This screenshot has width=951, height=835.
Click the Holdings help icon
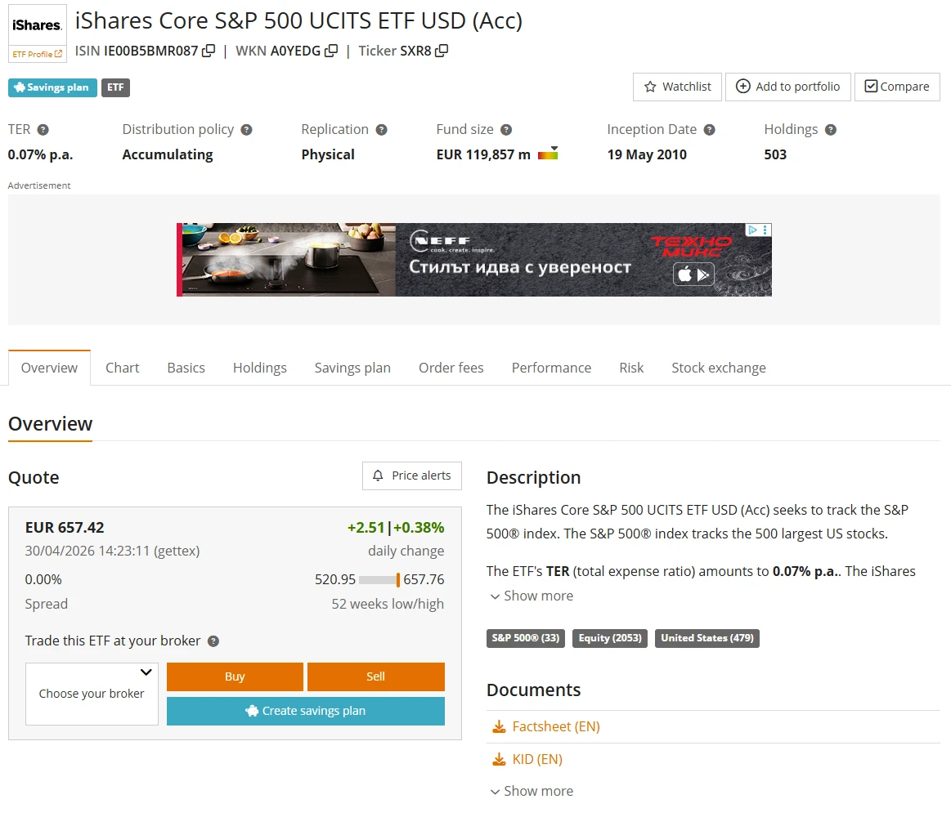pos(831,130)
